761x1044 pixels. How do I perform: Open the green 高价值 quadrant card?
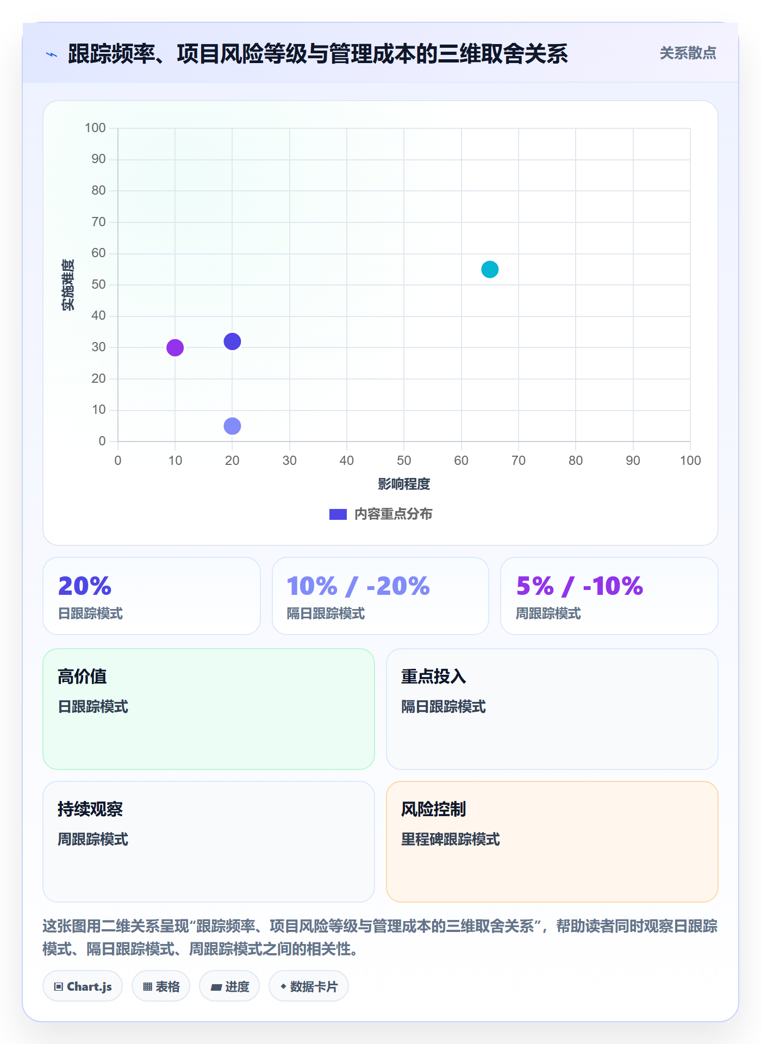[209, 709]
